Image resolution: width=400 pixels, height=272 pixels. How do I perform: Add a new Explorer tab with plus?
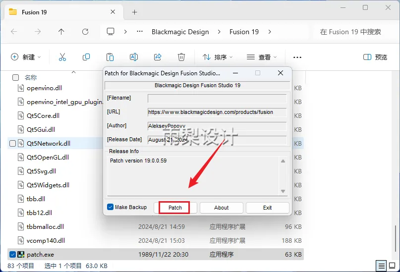point(134,12)
